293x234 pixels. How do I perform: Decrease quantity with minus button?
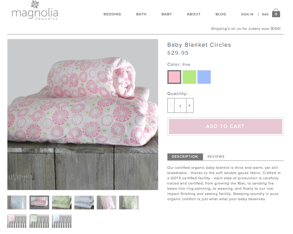171,105
